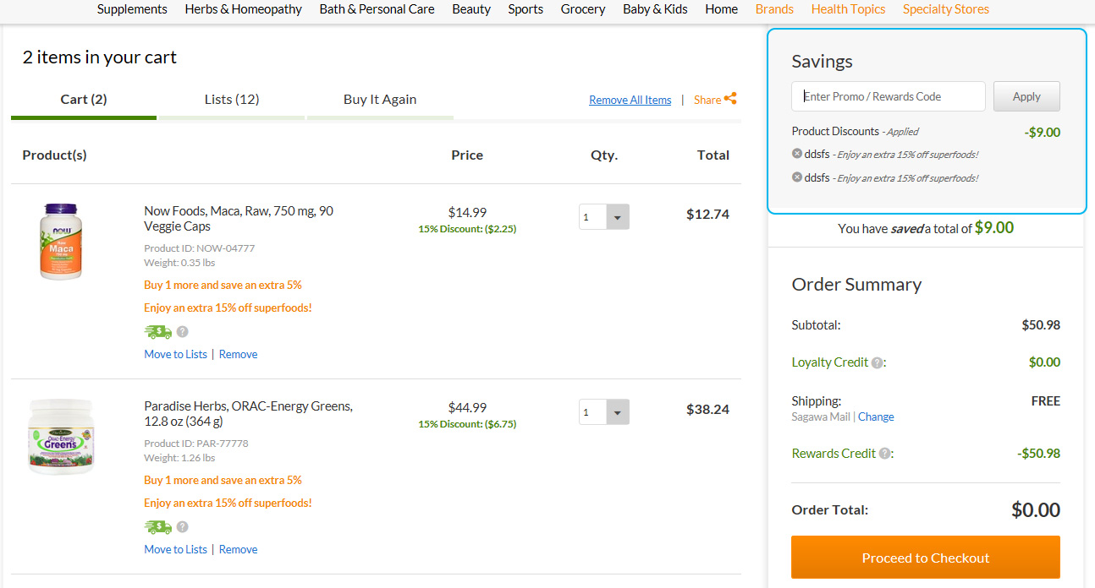The width and height of the screenshot is (1095, 588).
Task: Open the Now Foods Maca product title
Action: (239, 219)
